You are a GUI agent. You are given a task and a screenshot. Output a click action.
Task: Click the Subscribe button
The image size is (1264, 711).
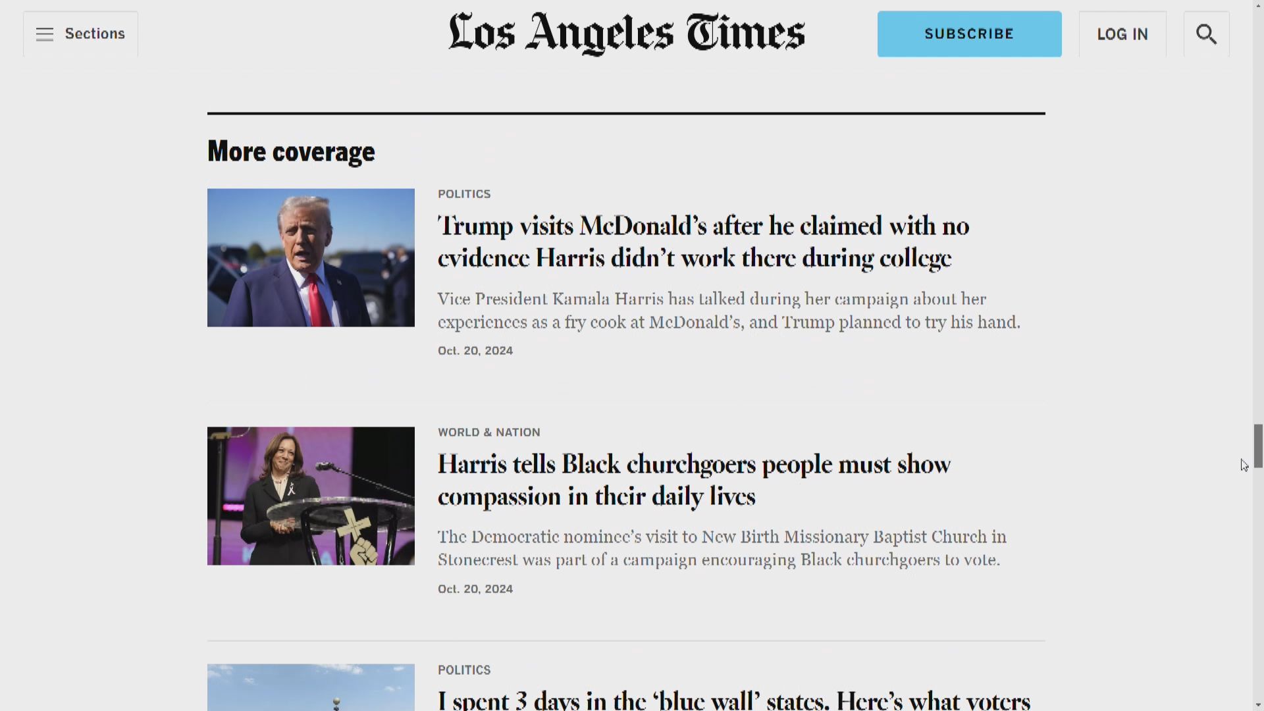coord(969,34)
